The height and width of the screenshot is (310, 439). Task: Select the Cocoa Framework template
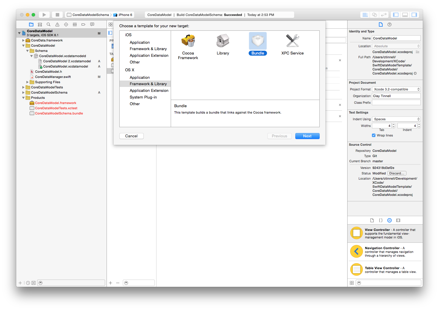188,47
